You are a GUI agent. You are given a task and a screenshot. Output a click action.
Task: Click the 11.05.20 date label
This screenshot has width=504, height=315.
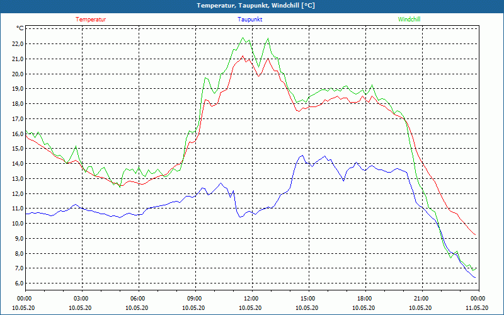[477, 308]
